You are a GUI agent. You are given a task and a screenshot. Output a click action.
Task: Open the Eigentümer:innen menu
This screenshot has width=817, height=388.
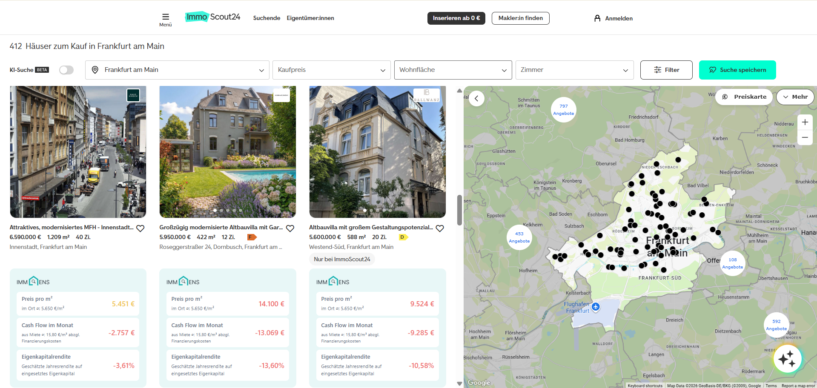point(310,18)
